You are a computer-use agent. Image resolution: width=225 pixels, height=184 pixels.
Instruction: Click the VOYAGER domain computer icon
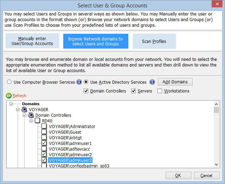[x=24, y=109]
